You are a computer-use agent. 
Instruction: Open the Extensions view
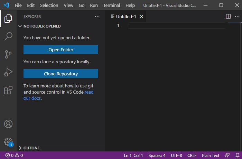tap(8, 90)
